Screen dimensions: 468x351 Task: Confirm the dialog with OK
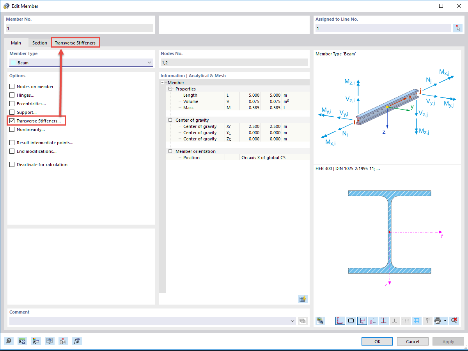tap(377, 341)
